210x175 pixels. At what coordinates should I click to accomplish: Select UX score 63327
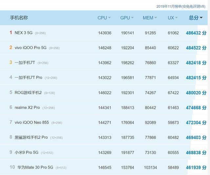[173, 63]
